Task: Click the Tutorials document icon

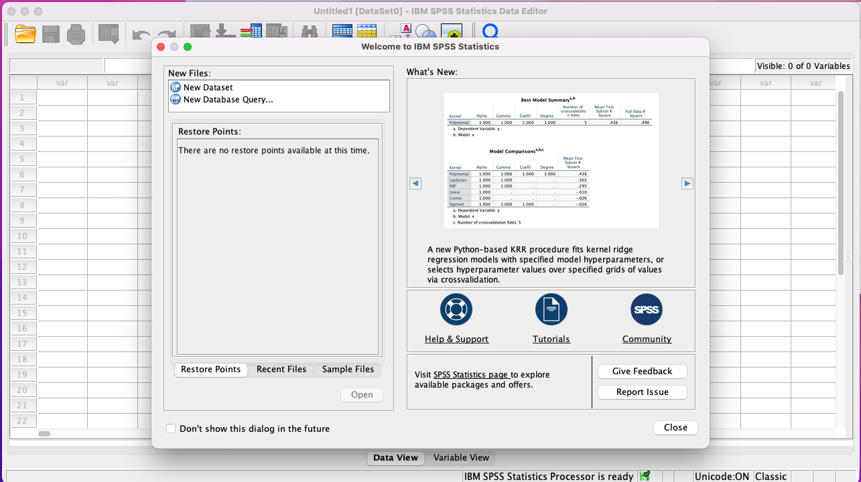Action: tap(551, 309)
